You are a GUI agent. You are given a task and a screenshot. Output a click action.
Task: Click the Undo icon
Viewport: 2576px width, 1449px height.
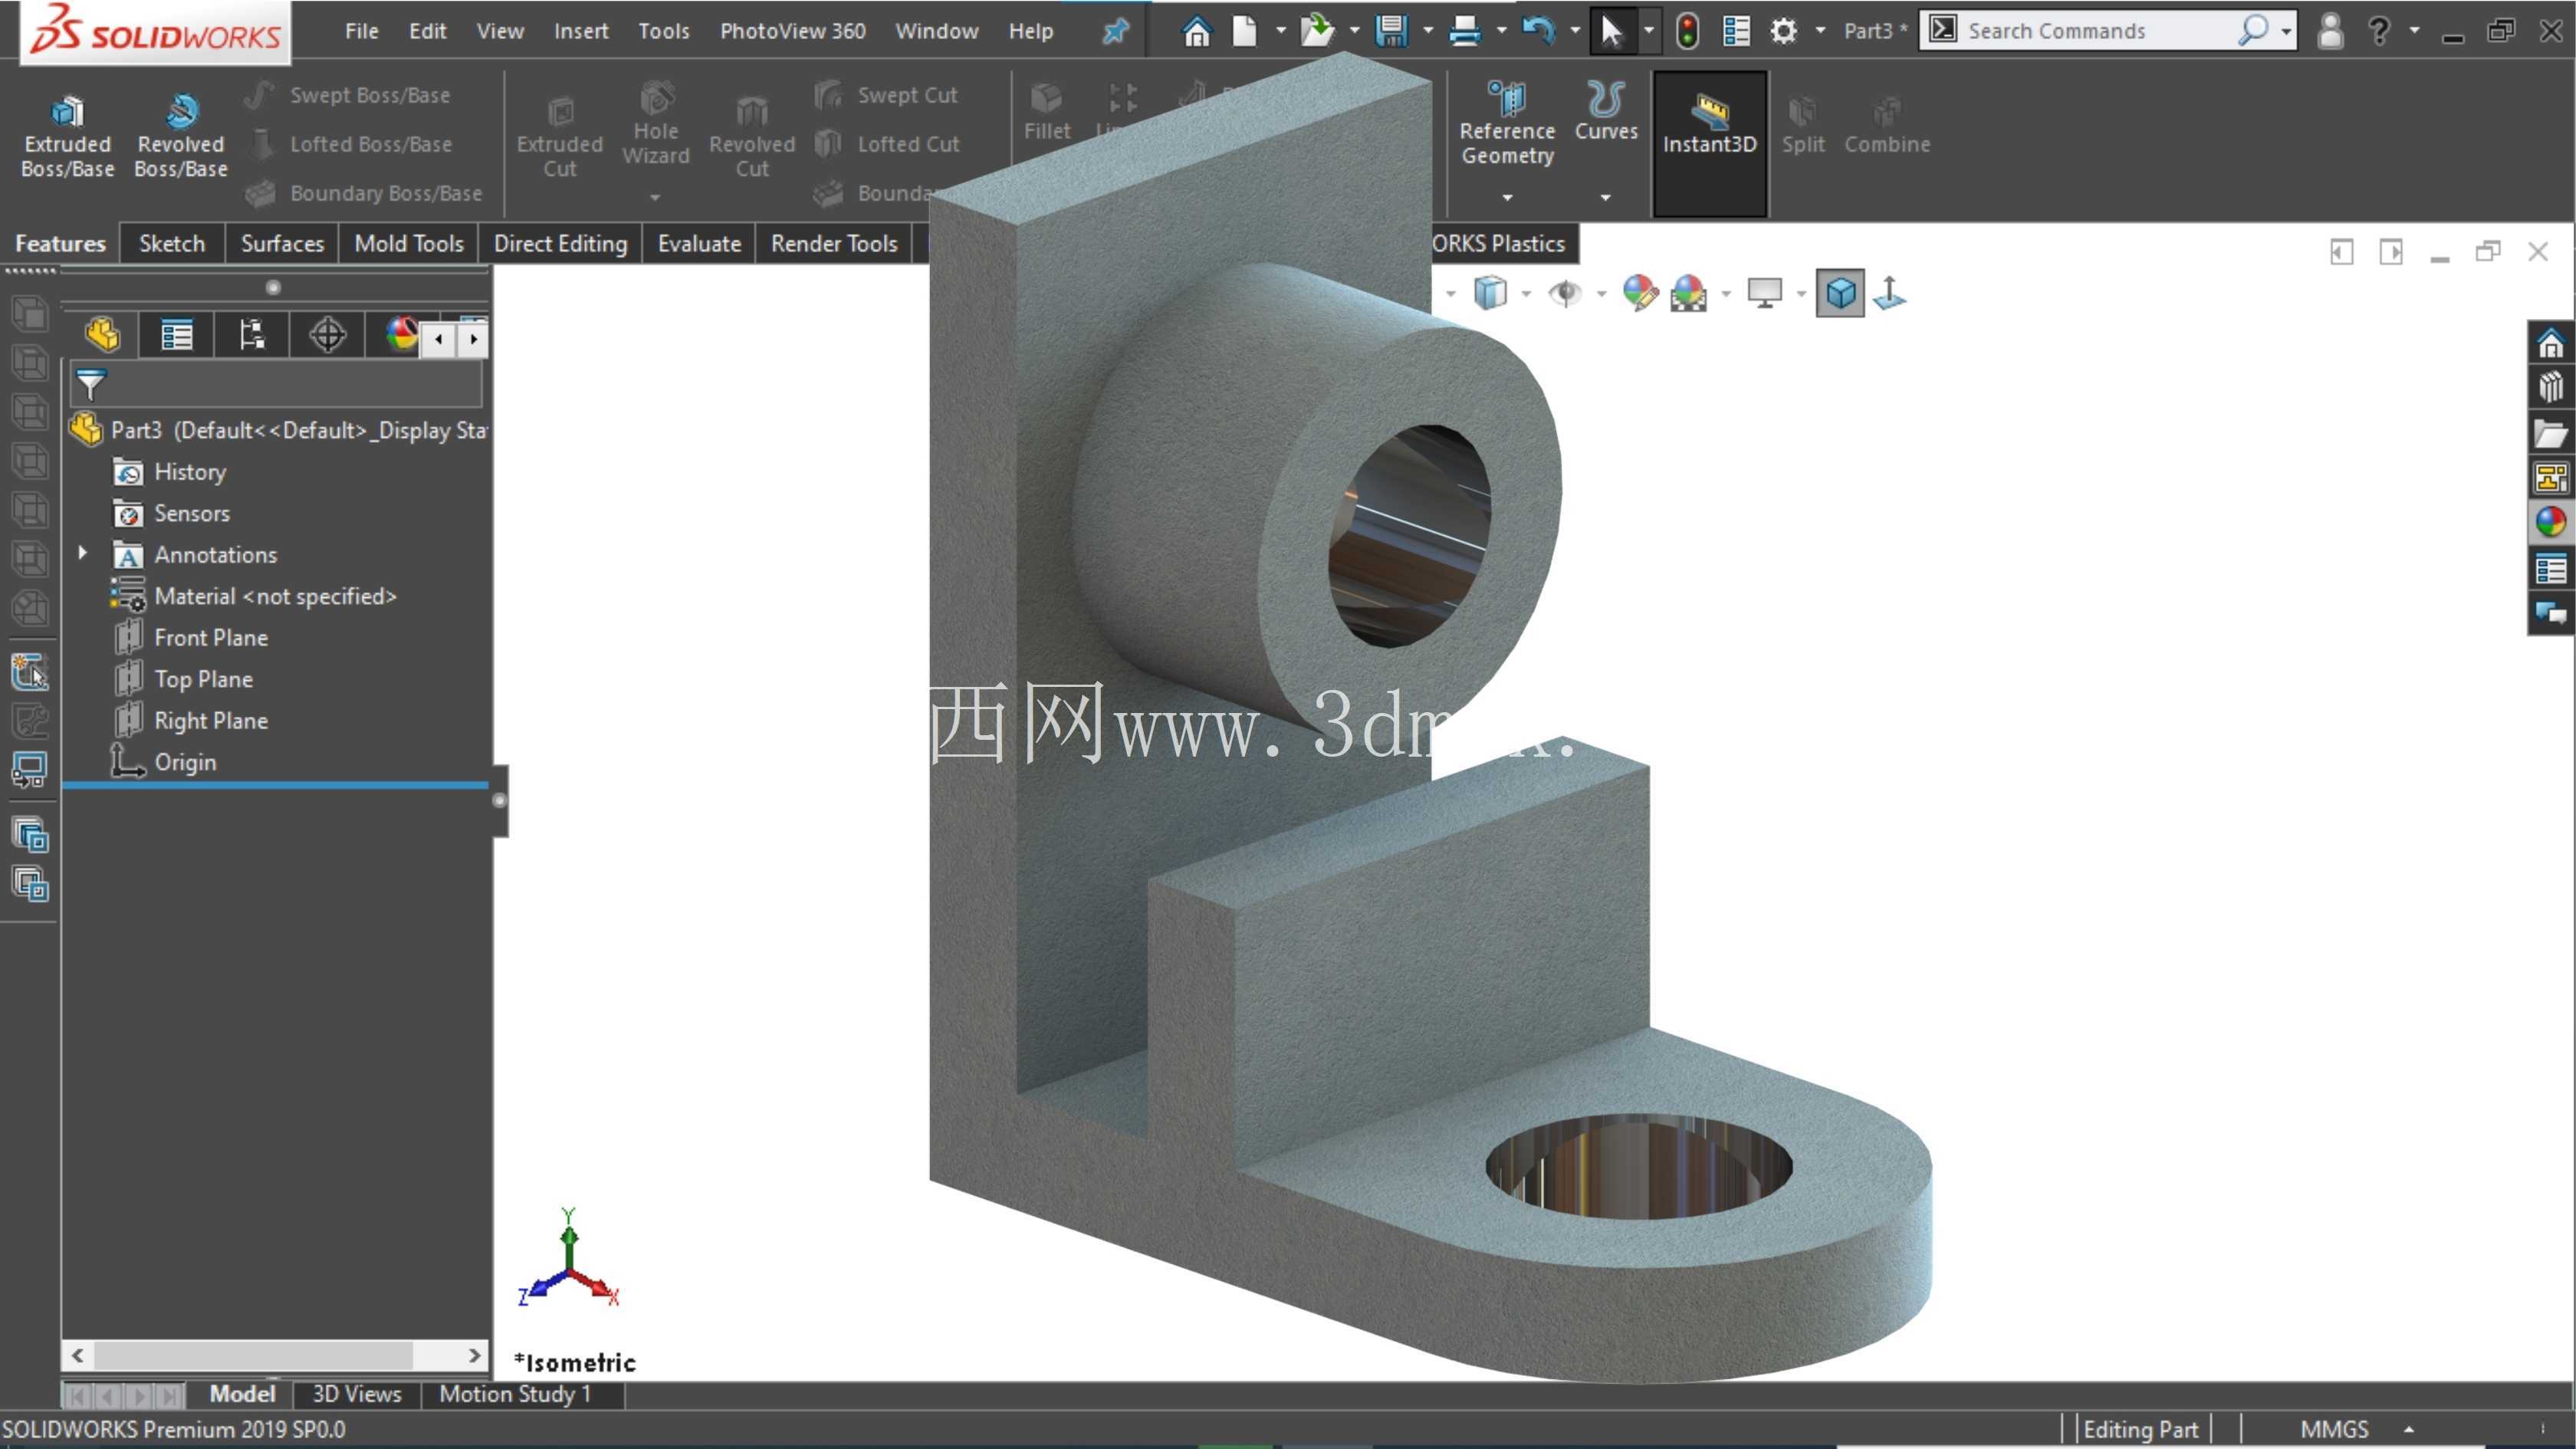coord(1538,31)
